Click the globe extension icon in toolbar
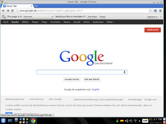 tap(155, 11)
